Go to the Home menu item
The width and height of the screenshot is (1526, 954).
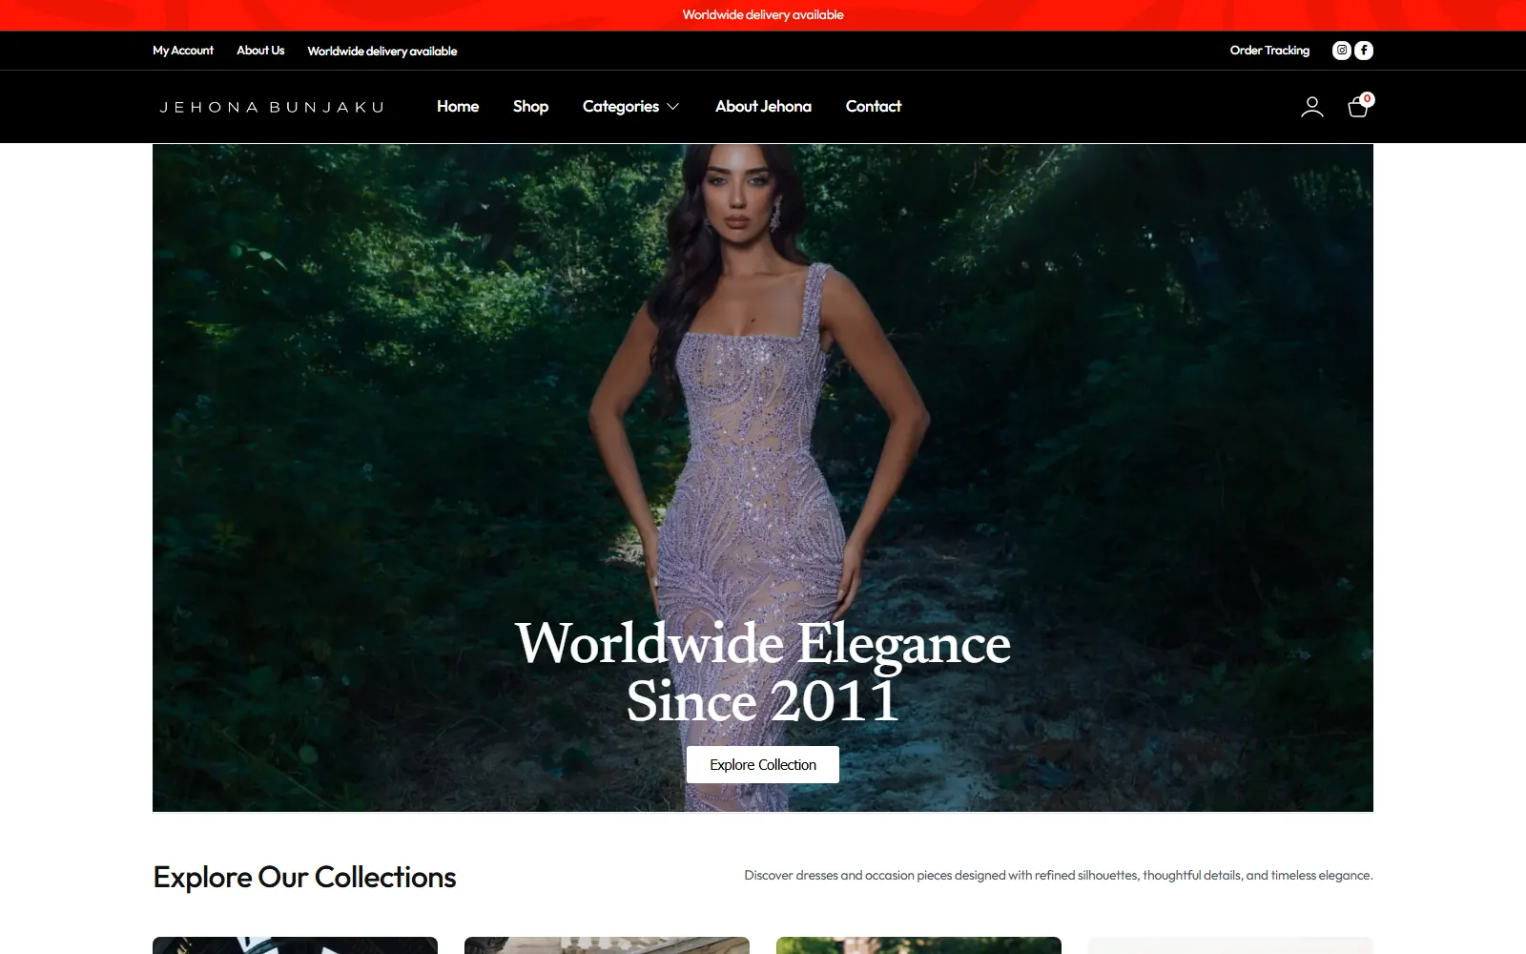click(x=458, y=107)
